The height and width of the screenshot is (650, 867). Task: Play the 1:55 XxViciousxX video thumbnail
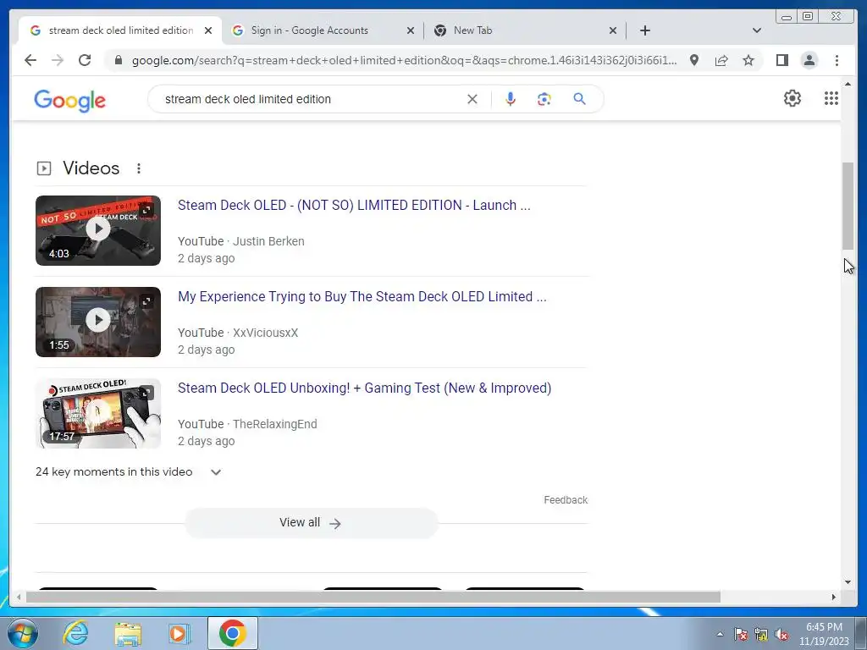click(98, 322)
